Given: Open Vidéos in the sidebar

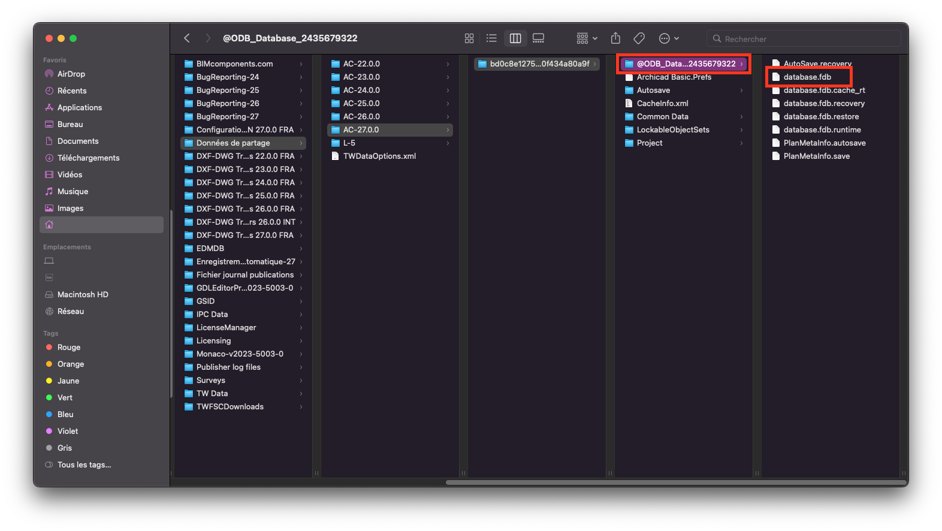Looking at the screenshot, I should point(101,174).
